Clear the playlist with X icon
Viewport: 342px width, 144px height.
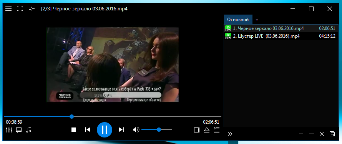(322, 134)
